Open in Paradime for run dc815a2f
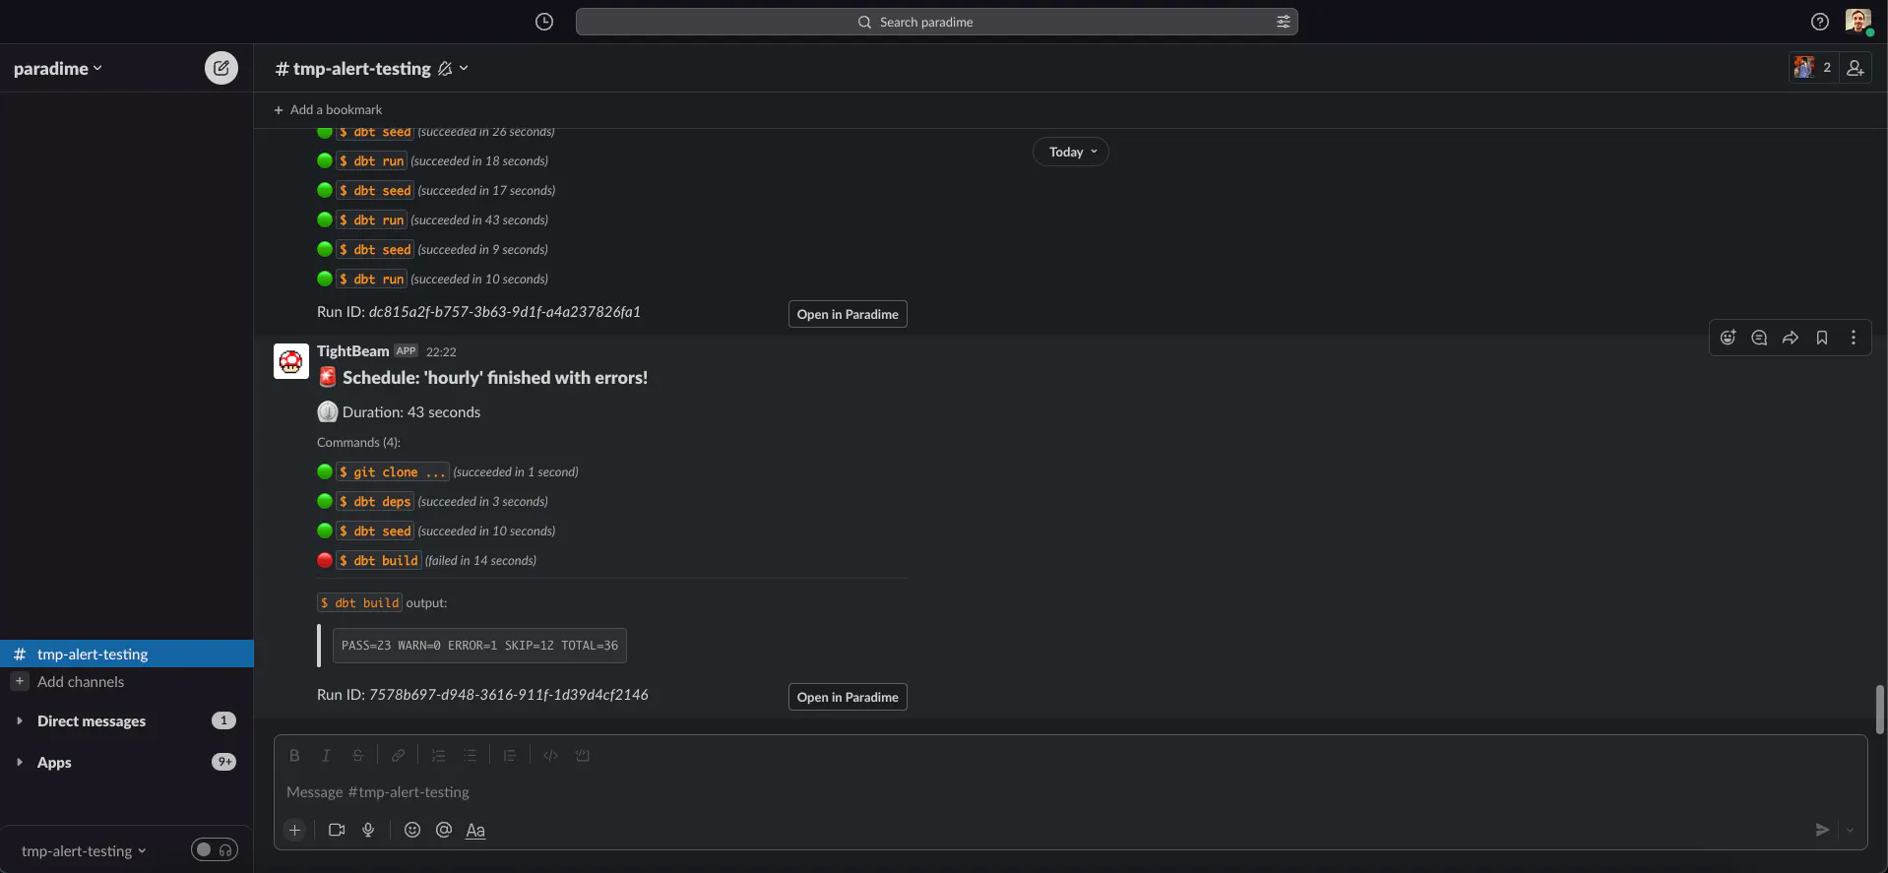The image size is (1888, 873). coord(848,314)
